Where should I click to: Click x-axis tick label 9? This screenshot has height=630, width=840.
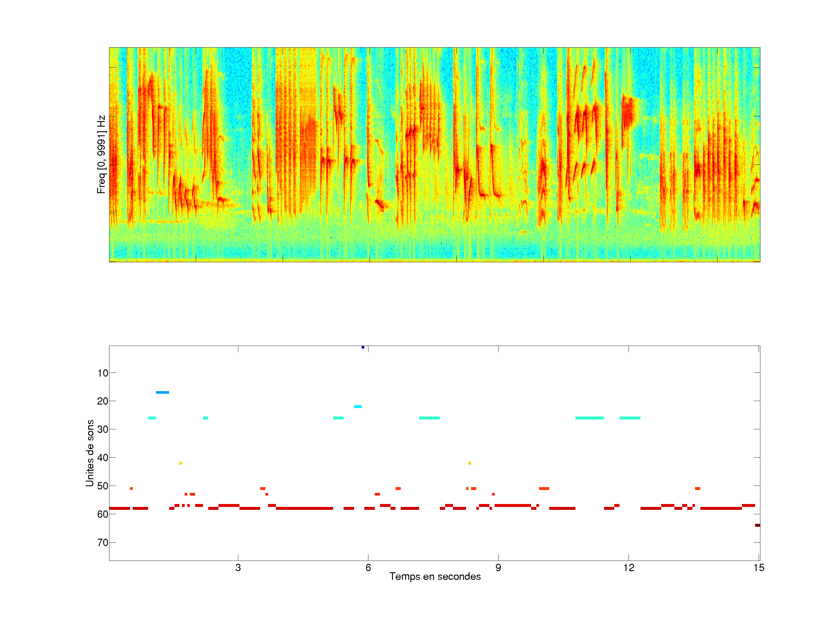[498, 568]
